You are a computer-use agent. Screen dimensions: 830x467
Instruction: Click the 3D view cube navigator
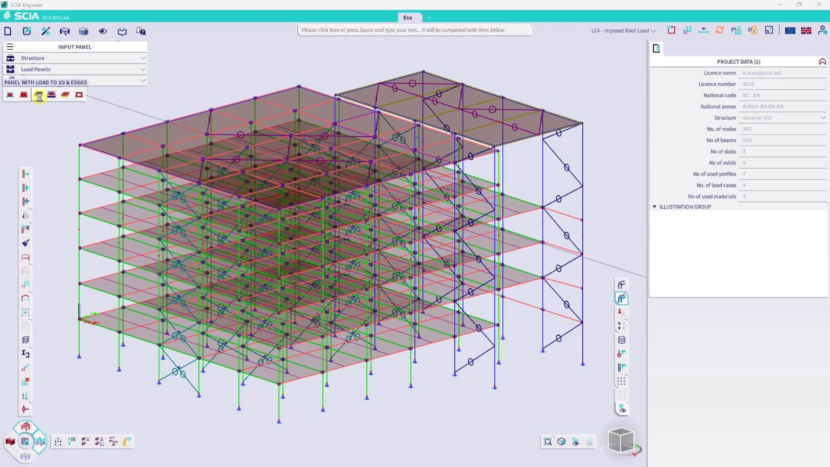[x=620, y=441]
